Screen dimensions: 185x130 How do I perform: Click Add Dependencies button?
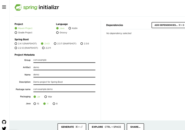click(x=168, y=25)
